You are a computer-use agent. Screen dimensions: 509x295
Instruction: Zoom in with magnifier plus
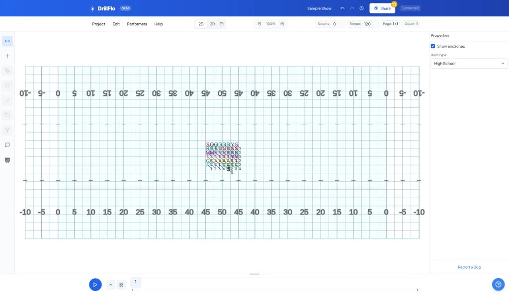coord(282,24)
